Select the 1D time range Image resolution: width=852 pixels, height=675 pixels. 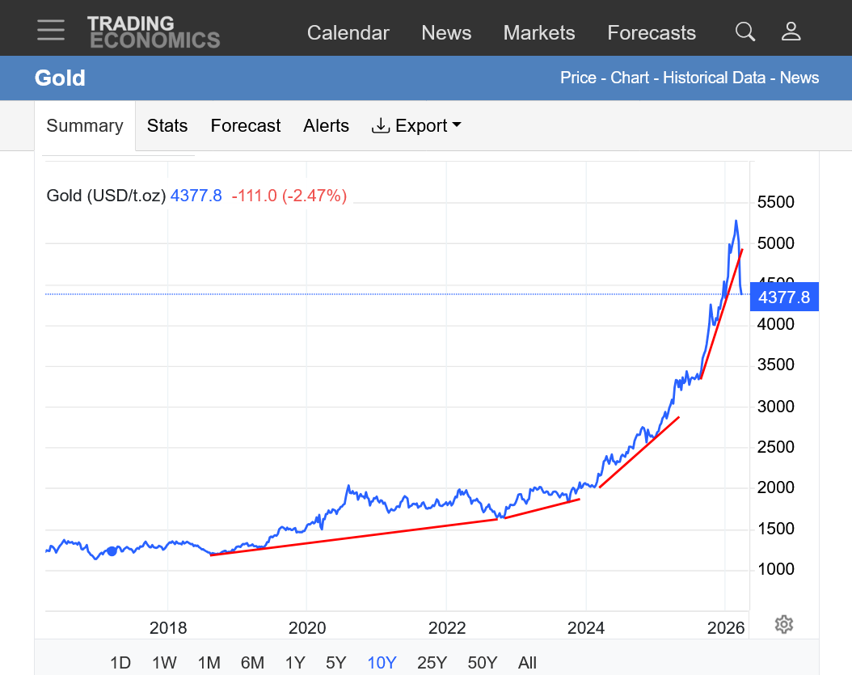pos(120,663)
